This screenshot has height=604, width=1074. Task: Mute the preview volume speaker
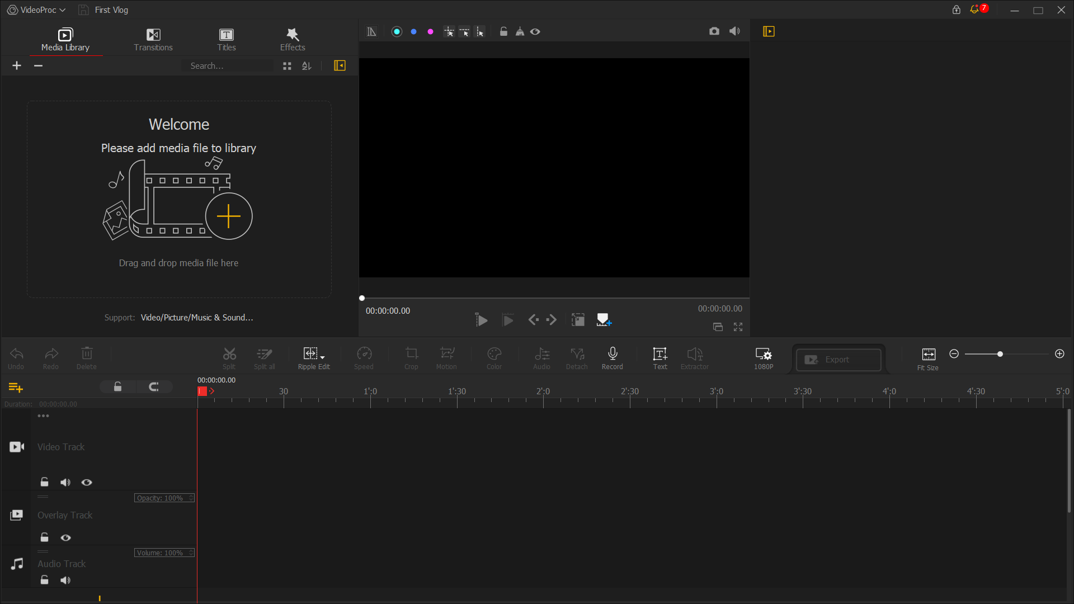734,31
